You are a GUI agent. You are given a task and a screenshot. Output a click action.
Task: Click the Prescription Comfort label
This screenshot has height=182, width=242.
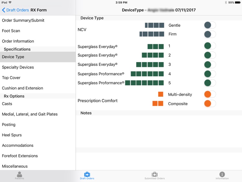pos(97,101)
